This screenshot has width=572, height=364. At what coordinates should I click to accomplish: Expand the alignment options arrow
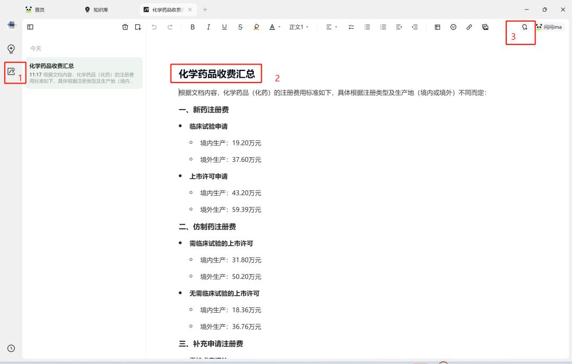tap(336, 27)
